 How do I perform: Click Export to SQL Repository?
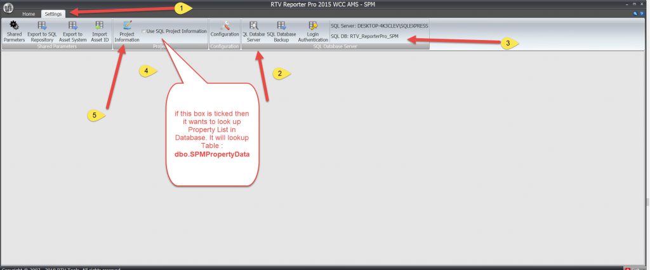[x=41, y=31]
